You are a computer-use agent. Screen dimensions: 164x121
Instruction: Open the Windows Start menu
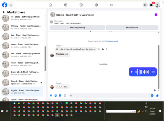(x=2, y=111)
